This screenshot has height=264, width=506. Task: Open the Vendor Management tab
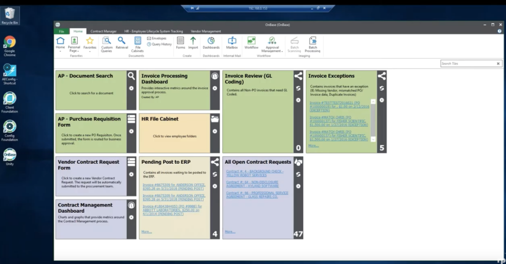click(x=206, y=31)
